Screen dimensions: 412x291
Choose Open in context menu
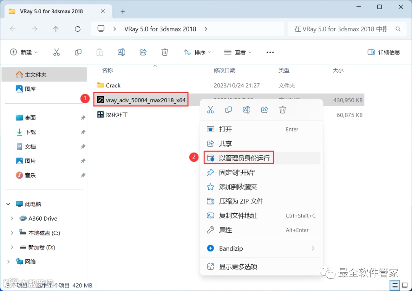click(262, 130)
